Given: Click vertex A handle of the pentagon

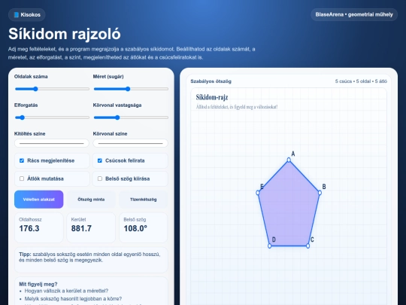Looking at the screenshot, I should pyautogui.click(x=289, y=160).
